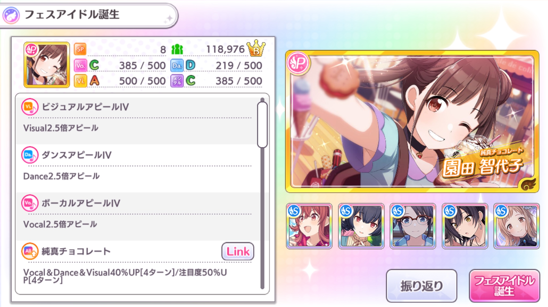Open the 園田智代子 produce card artwork

[x=412, y=121]
